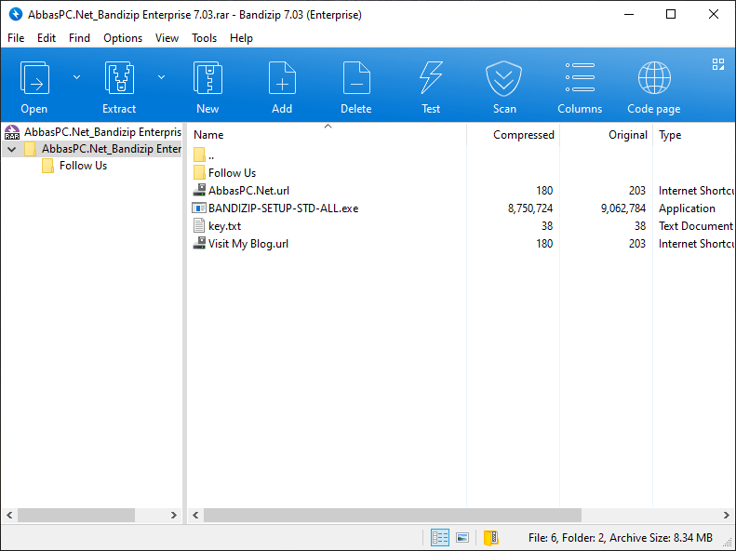Select Follow Us folder in file list
Screen dimensions: 736x551
[x=224, y=173]
